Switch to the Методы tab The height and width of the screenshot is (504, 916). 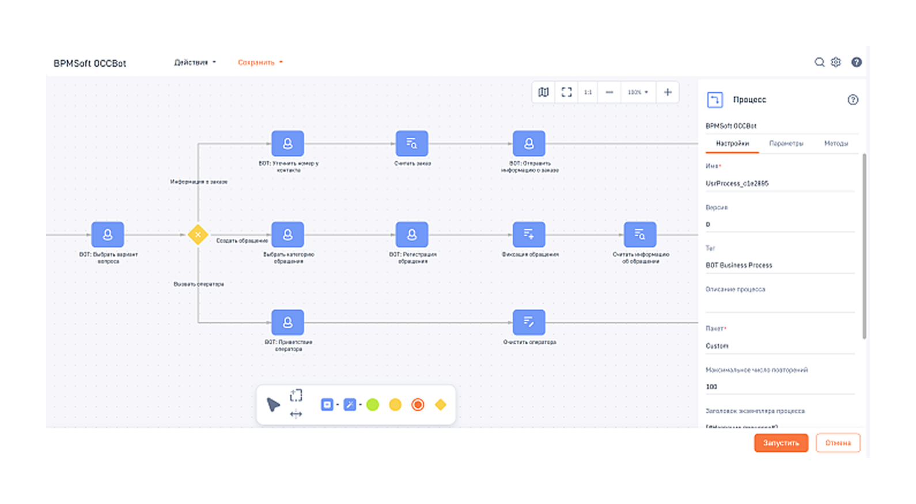[x=836, y=143]
